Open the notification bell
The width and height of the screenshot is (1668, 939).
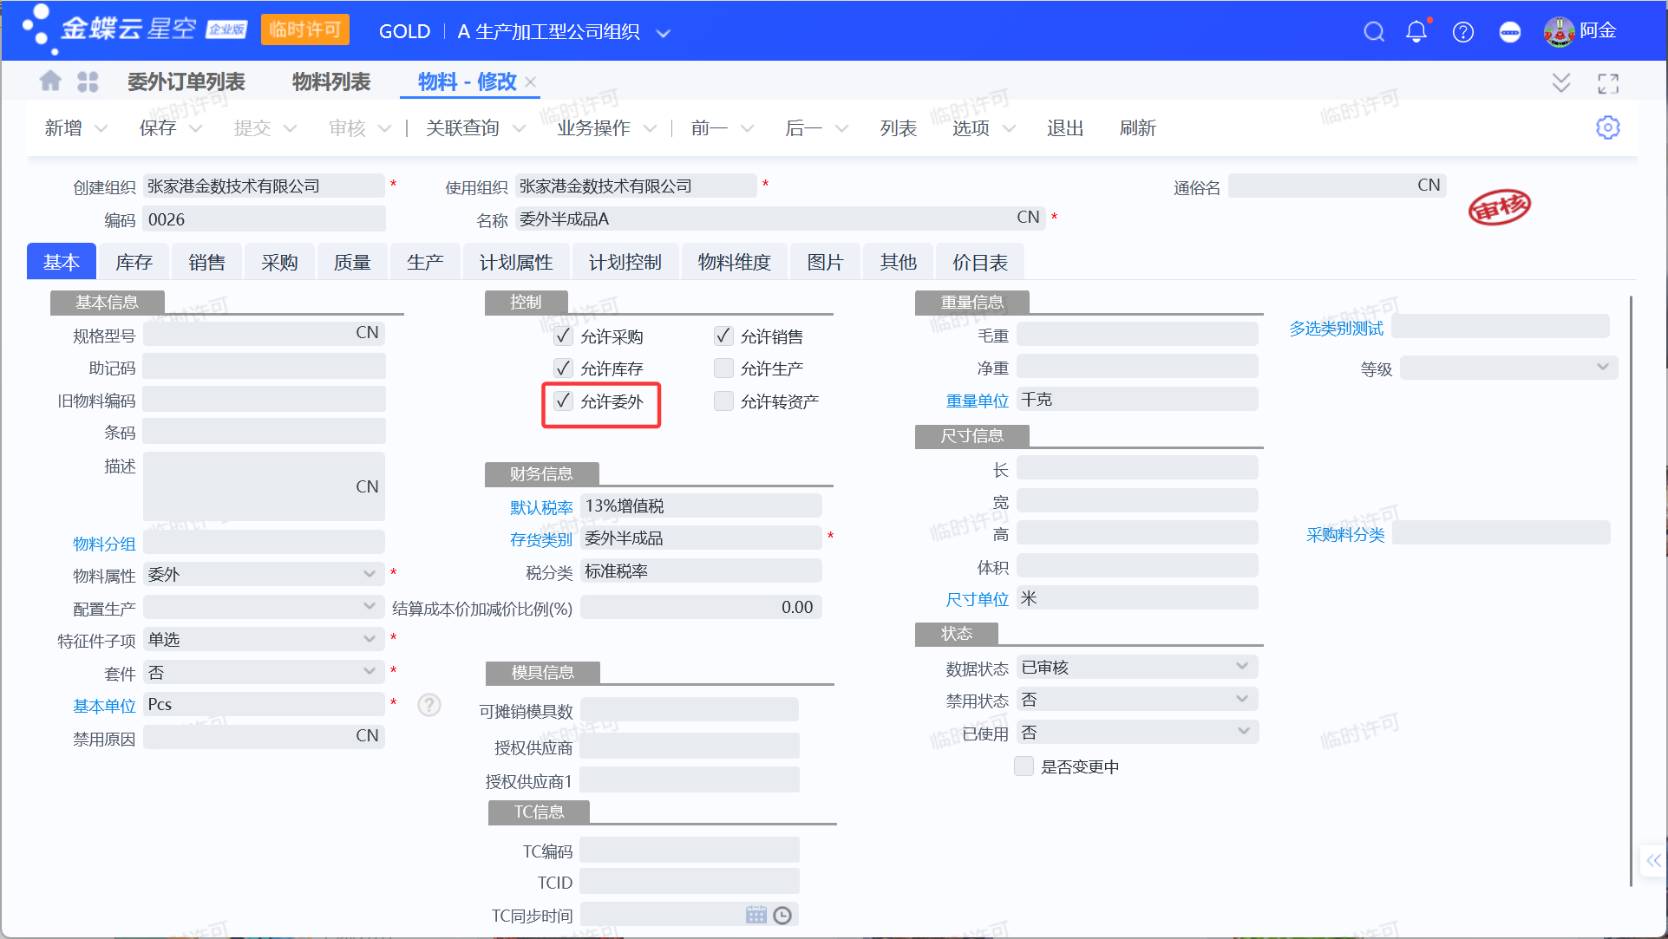(x=1416, y=32)
